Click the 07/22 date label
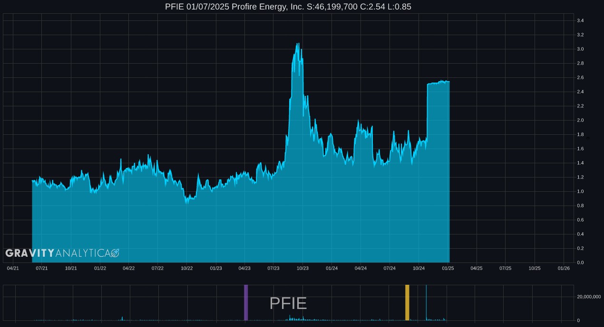 coord(157,268)
